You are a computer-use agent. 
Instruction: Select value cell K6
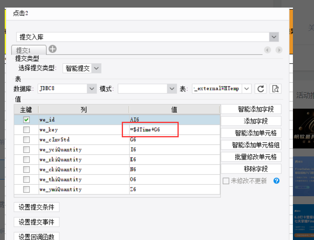(x=175, y=160)
